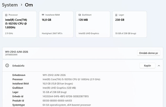Open the 238 GB Lager card
Screen dimensions: 166x107
click(130, 24)
